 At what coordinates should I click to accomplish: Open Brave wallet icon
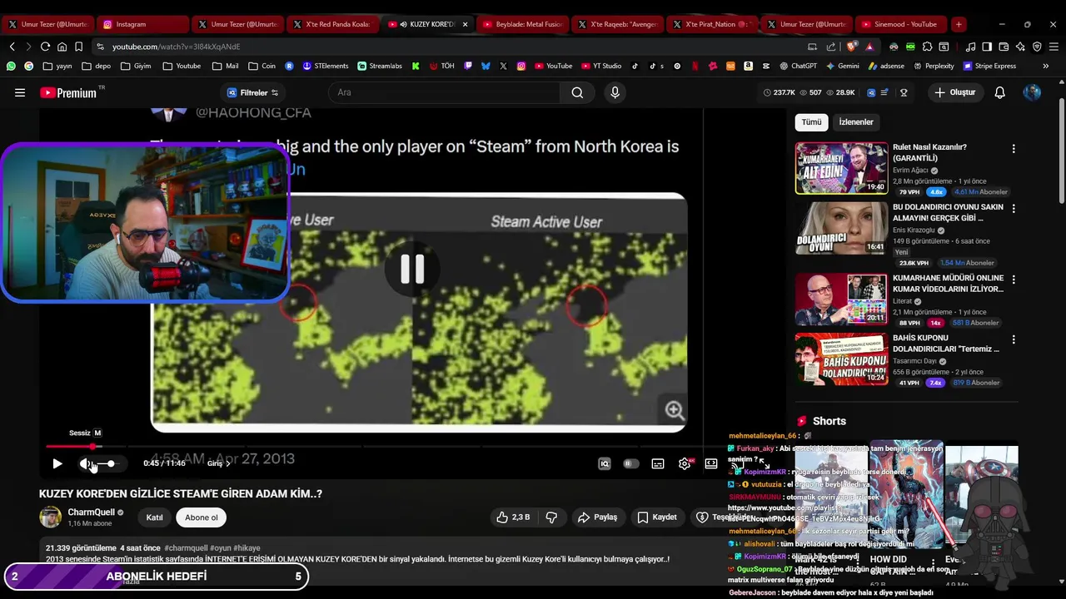pos(1004,47)
